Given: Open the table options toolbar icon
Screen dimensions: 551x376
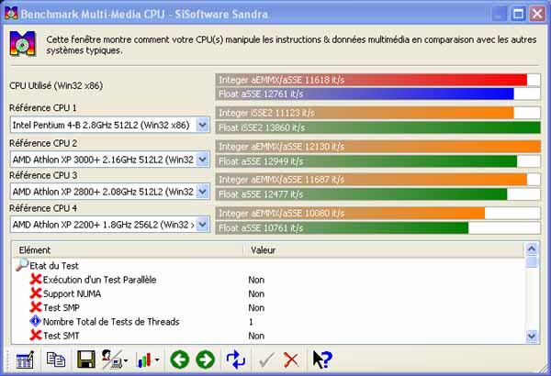Looking at the screenshot, I should point(25,359).
